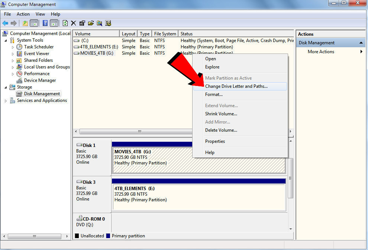This screenshot has height=250, width=368.
Task: Click Local Users and Groups icon
Action: tap(19, 67)
